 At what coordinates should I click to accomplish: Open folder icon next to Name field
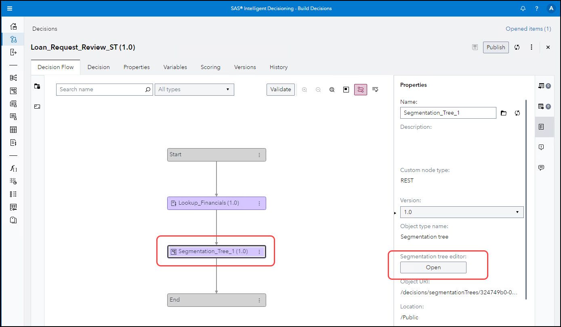point(504,113)
